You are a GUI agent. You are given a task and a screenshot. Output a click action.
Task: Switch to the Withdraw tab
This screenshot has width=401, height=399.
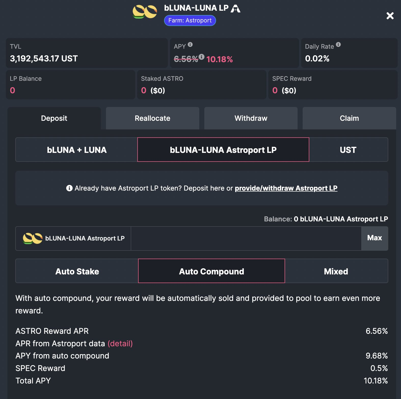pos(251,118)
